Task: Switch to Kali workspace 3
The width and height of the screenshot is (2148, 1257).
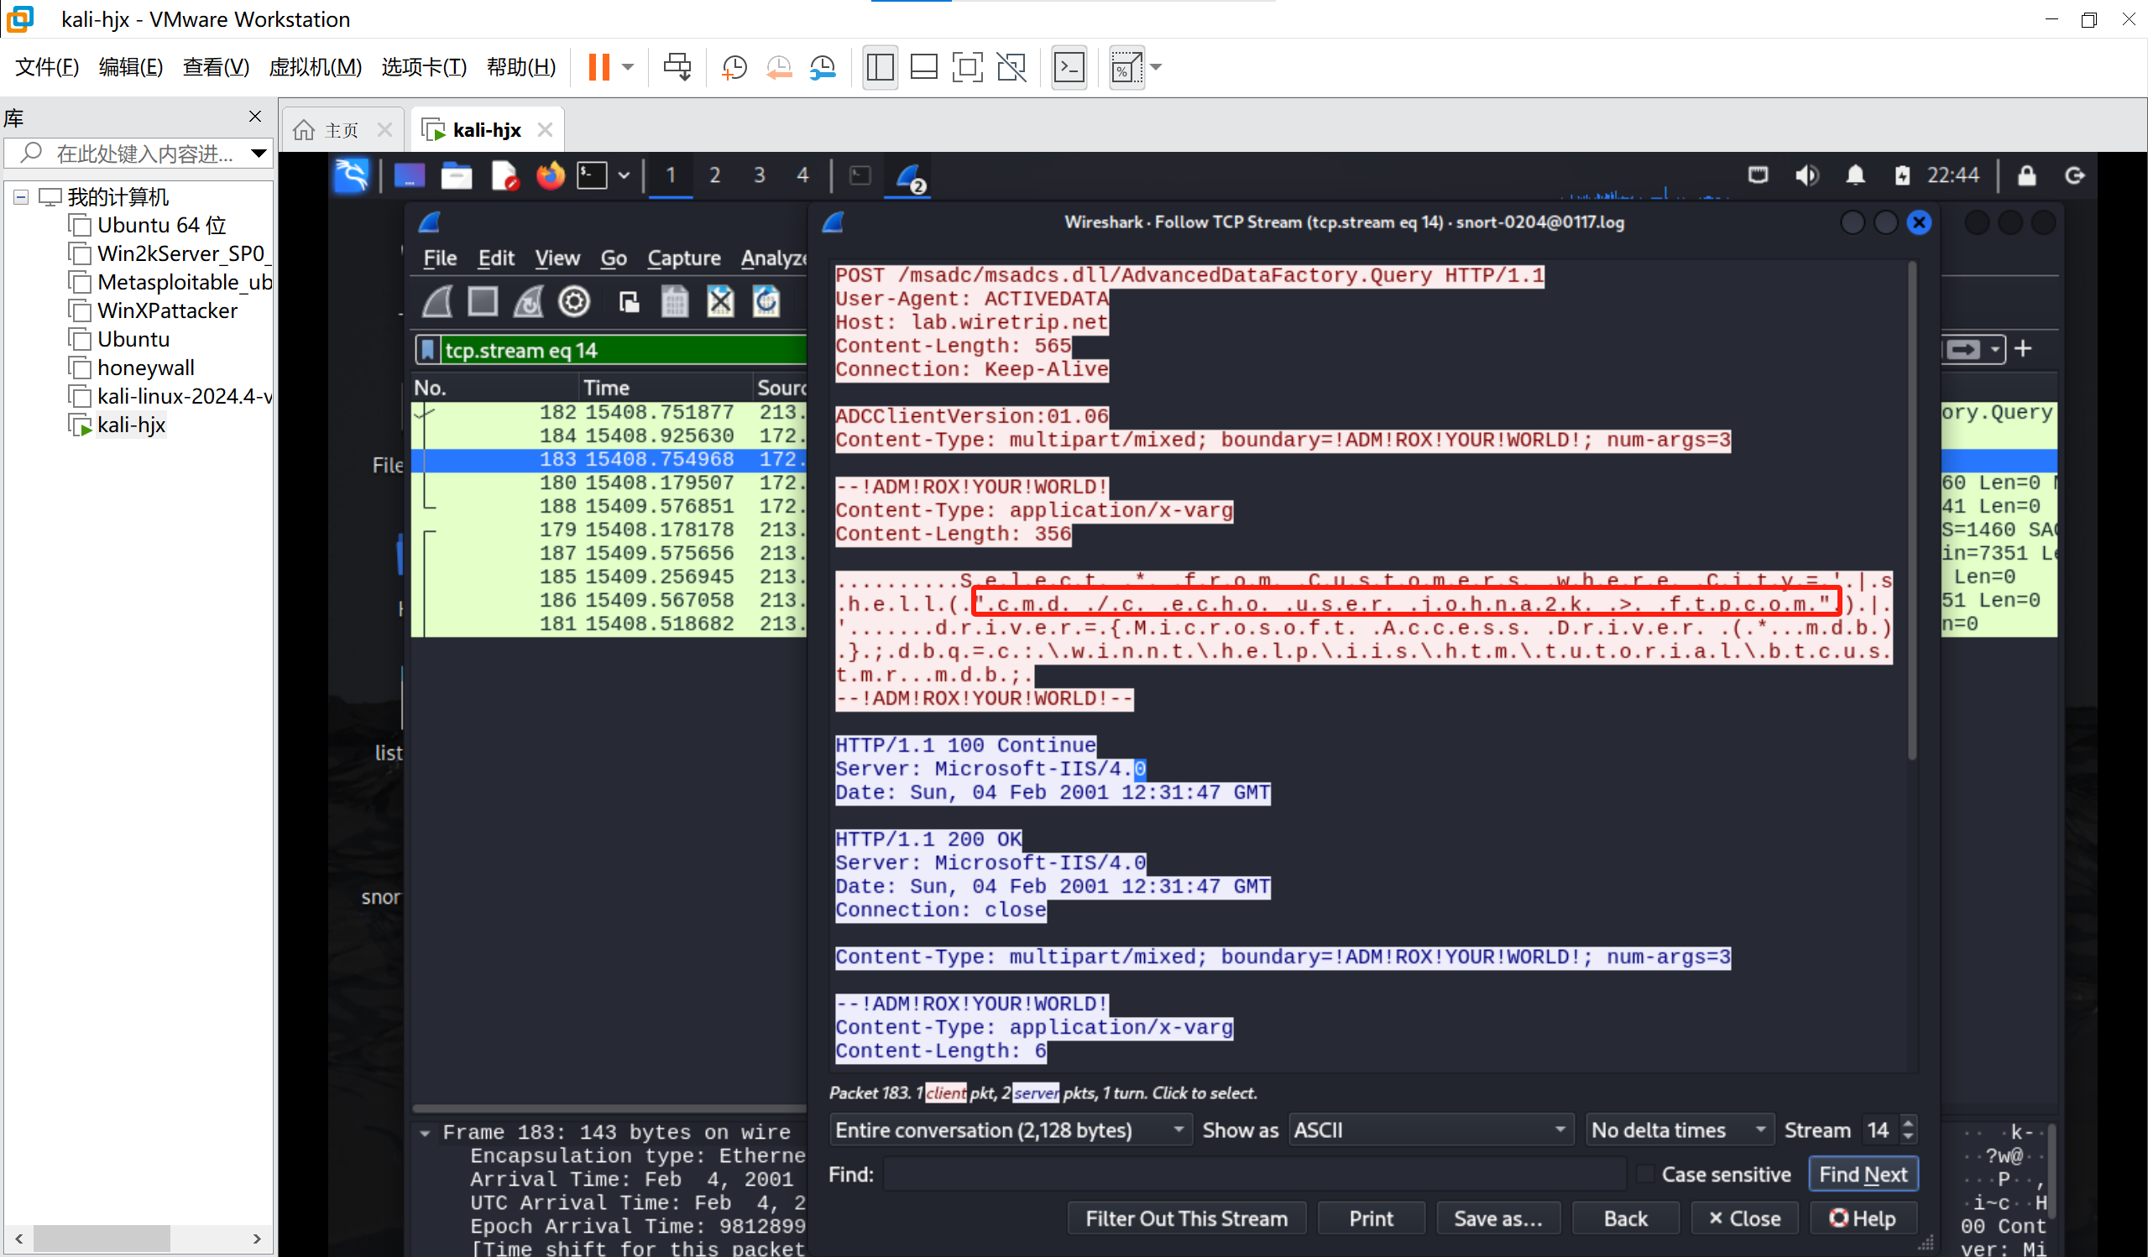Action: pos(759,175)
